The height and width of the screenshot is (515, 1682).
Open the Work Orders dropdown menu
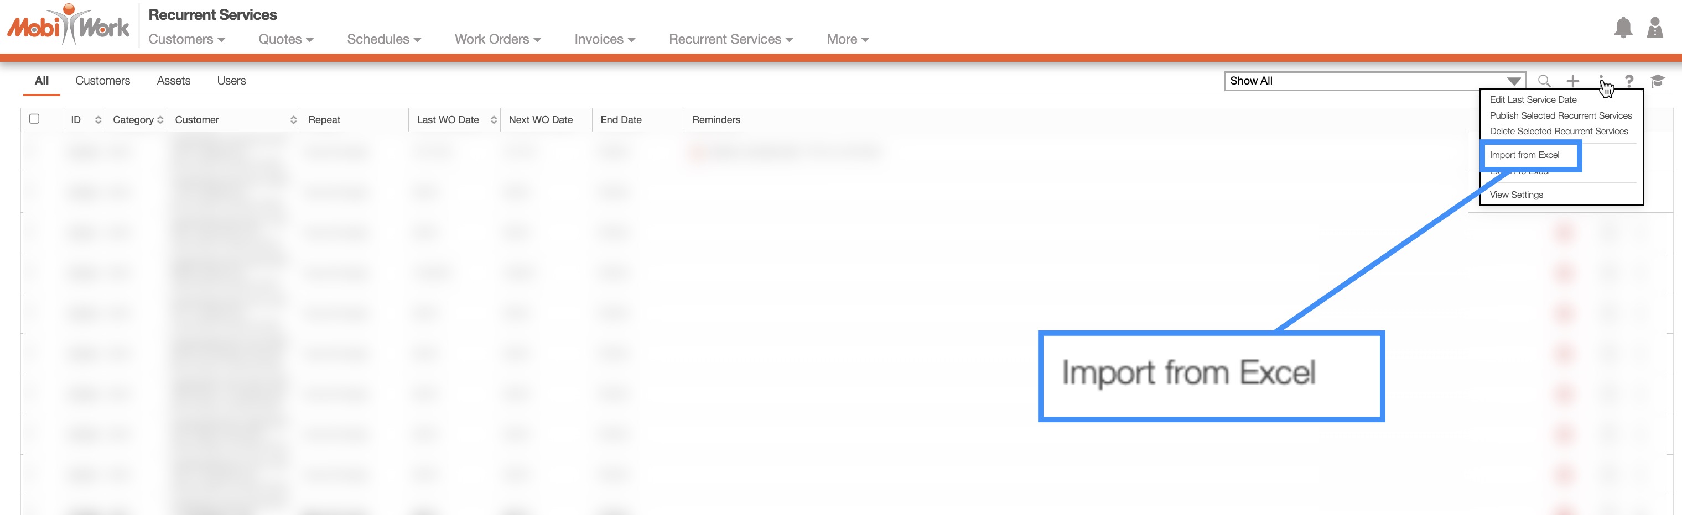point(497,39)
